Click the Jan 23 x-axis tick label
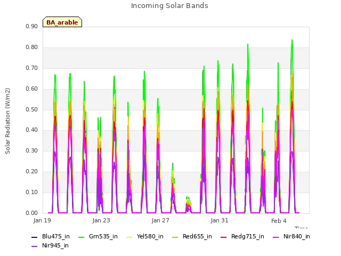 pos(101,220)
